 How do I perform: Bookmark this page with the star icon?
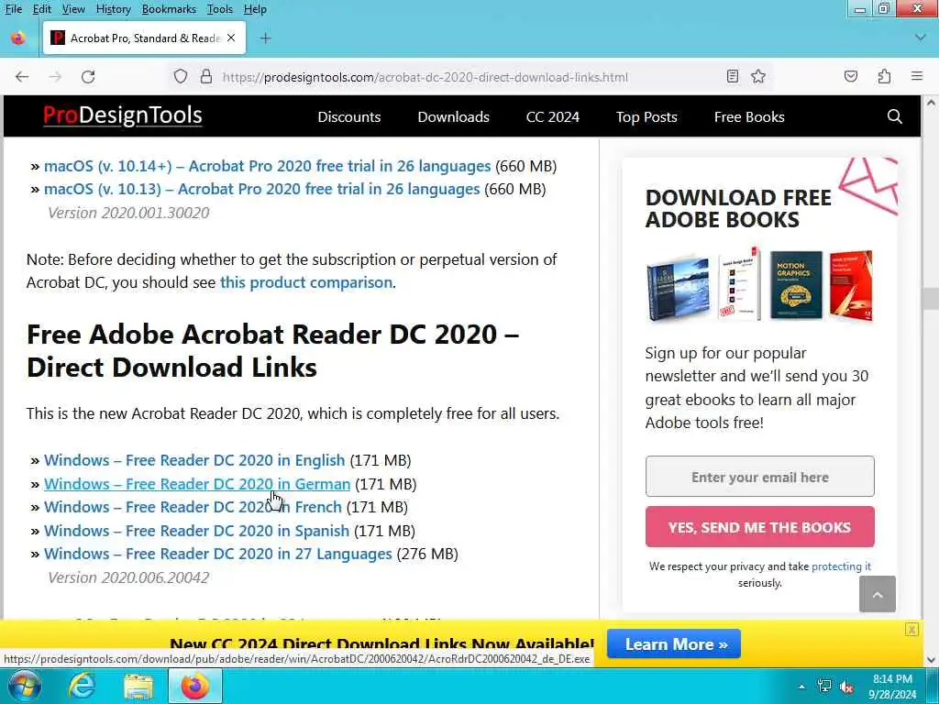(x=758, y=77)
